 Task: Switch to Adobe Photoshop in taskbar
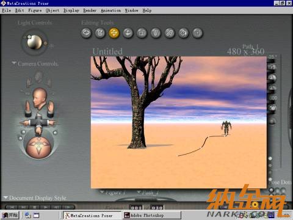coord(152,215)
